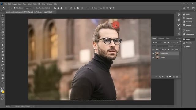Select the Blur tool
This screenshot has width=196, height=110.
pos(2,58)
